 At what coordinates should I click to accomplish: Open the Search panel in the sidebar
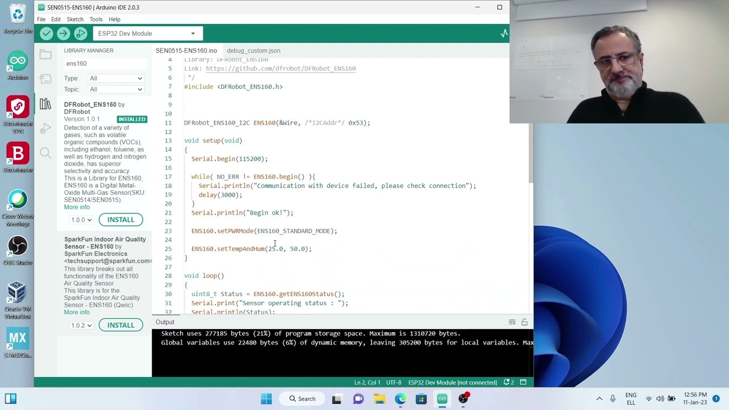46,153
